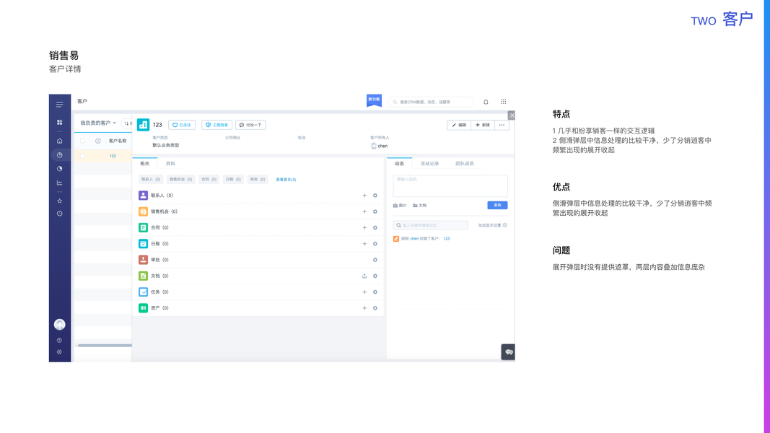
Task: Open recent history clock icon in sidebar
Action: (x=59, y=214)
